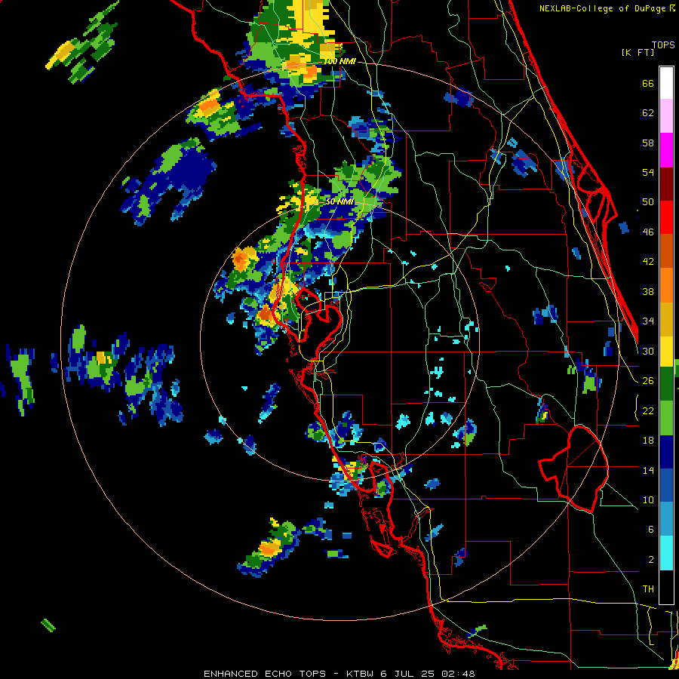The width and height of the screenshot is (679, 679).
Task: Click the 2 legend value
Action: point(650,560)
